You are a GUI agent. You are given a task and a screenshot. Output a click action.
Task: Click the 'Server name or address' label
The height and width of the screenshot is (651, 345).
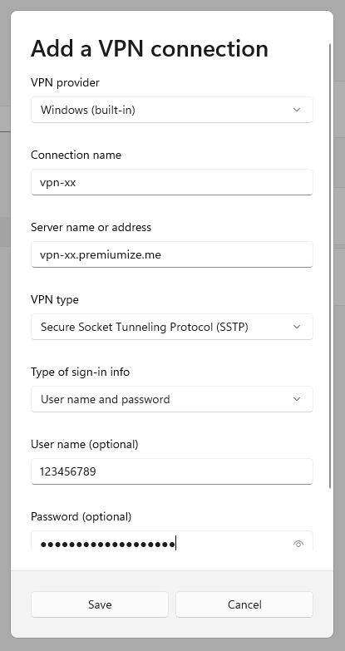pyautogui.click(x=91, y=227)
